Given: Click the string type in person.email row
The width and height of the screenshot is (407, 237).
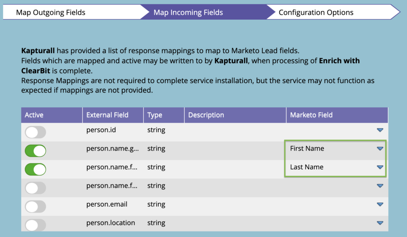Looking at the screenshot, I should tap(156, 204).
